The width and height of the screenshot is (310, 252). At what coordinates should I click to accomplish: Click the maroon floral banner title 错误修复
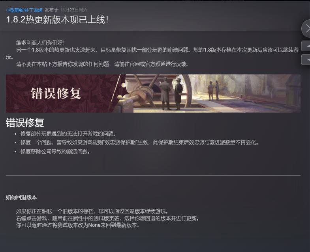[56, 93]
